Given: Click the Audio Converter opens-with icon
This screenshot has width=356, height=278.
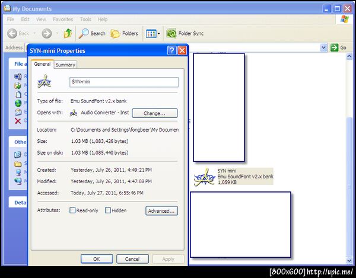Looking at the screenshot, I should (x=74, y=113).
